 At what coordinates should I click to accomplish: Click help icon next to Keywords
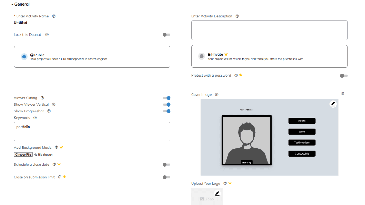(x=35, y=118)
